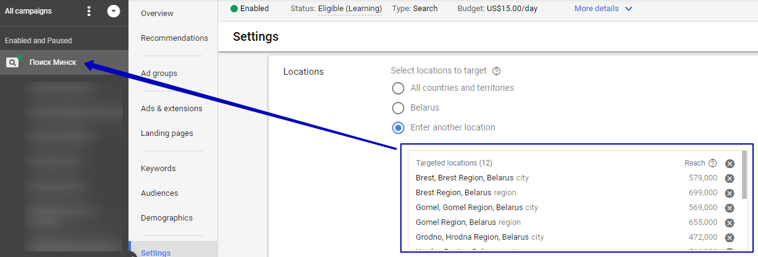Remove Gomel city from targeted locations
758x257 pixels.
pos(730,208)
